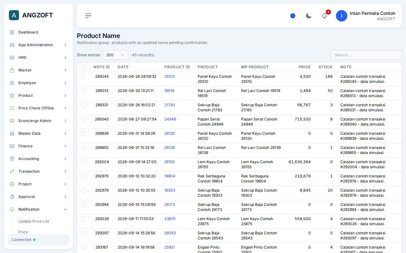Open the notifications bell
This screenshot has width=406, height=253.
324,16
